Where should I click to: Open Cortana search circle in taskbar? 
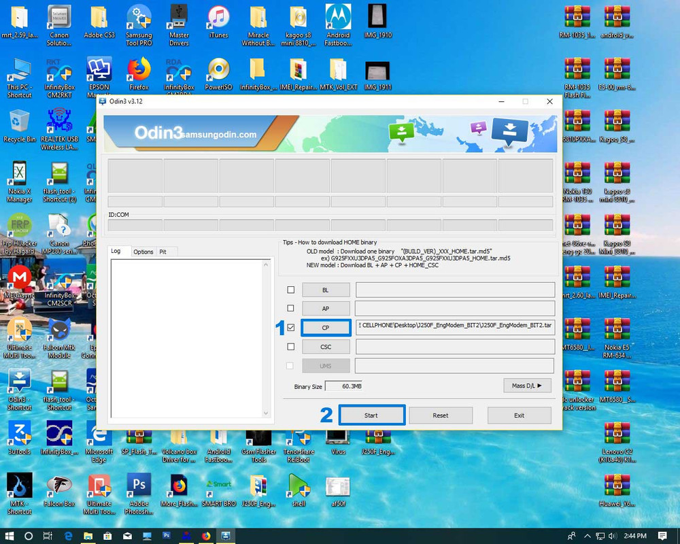click(28, 536)
